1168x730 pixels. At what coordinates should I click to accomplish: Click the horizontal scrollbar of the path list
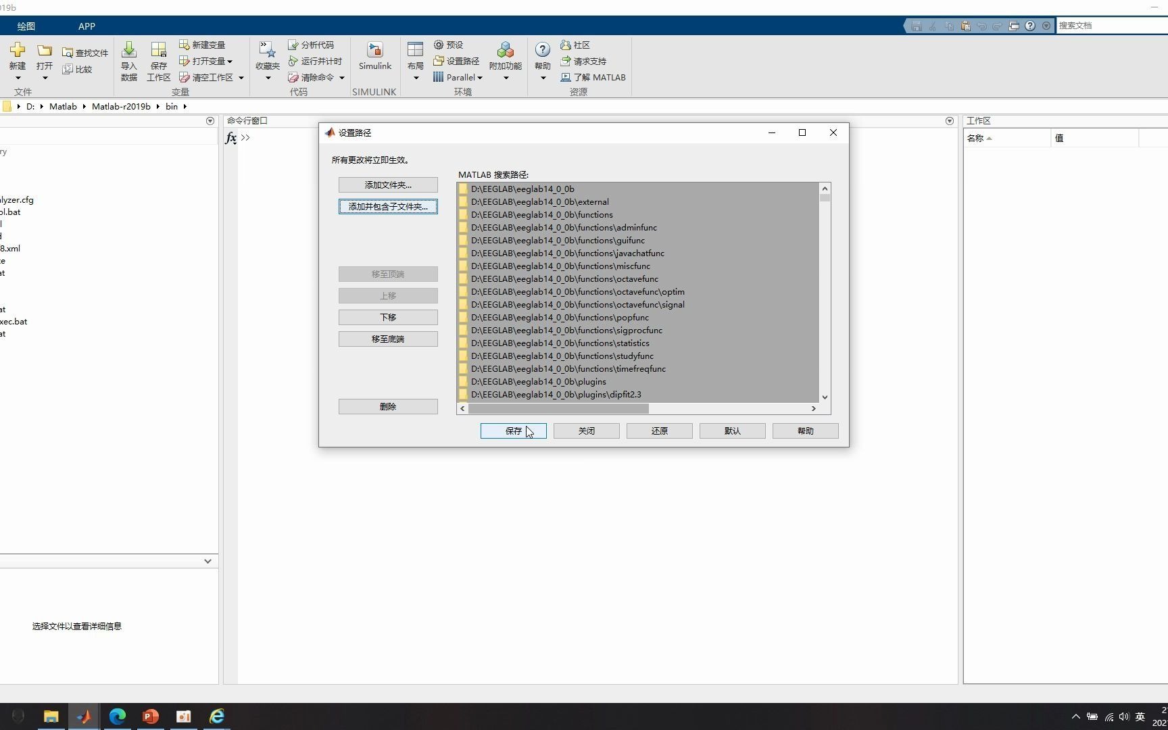pos(558,409)
